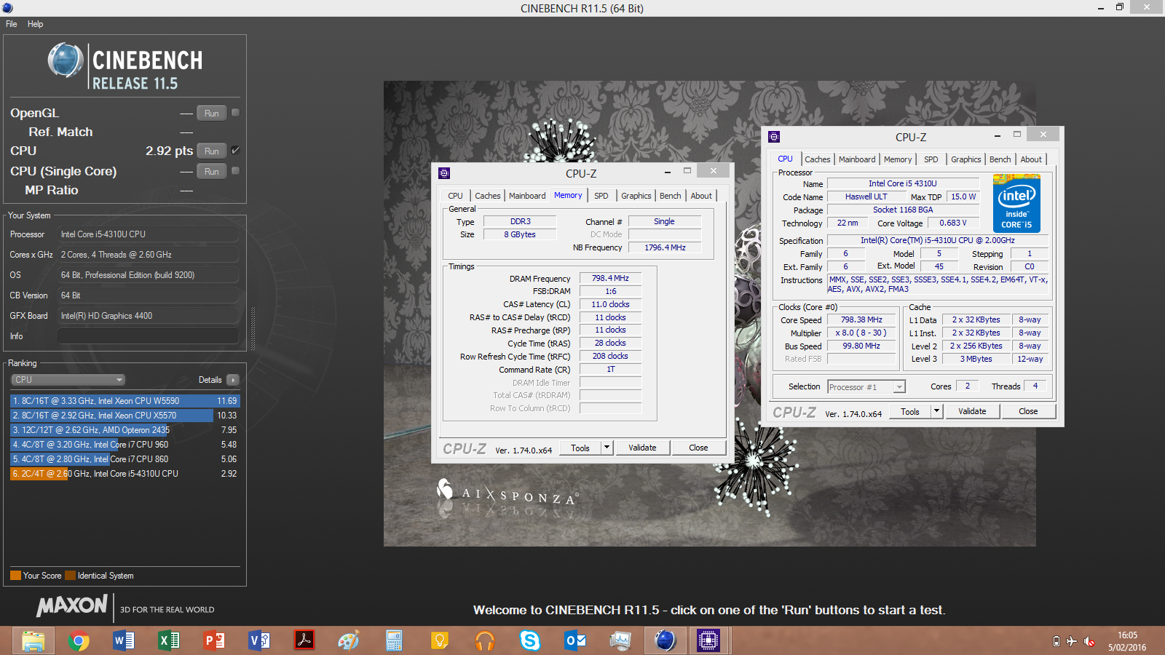Viewport: 1165px width, 655px height.
Task: Select ranking row Intel Xeon CPU X5570
Action: pos(124,416)
